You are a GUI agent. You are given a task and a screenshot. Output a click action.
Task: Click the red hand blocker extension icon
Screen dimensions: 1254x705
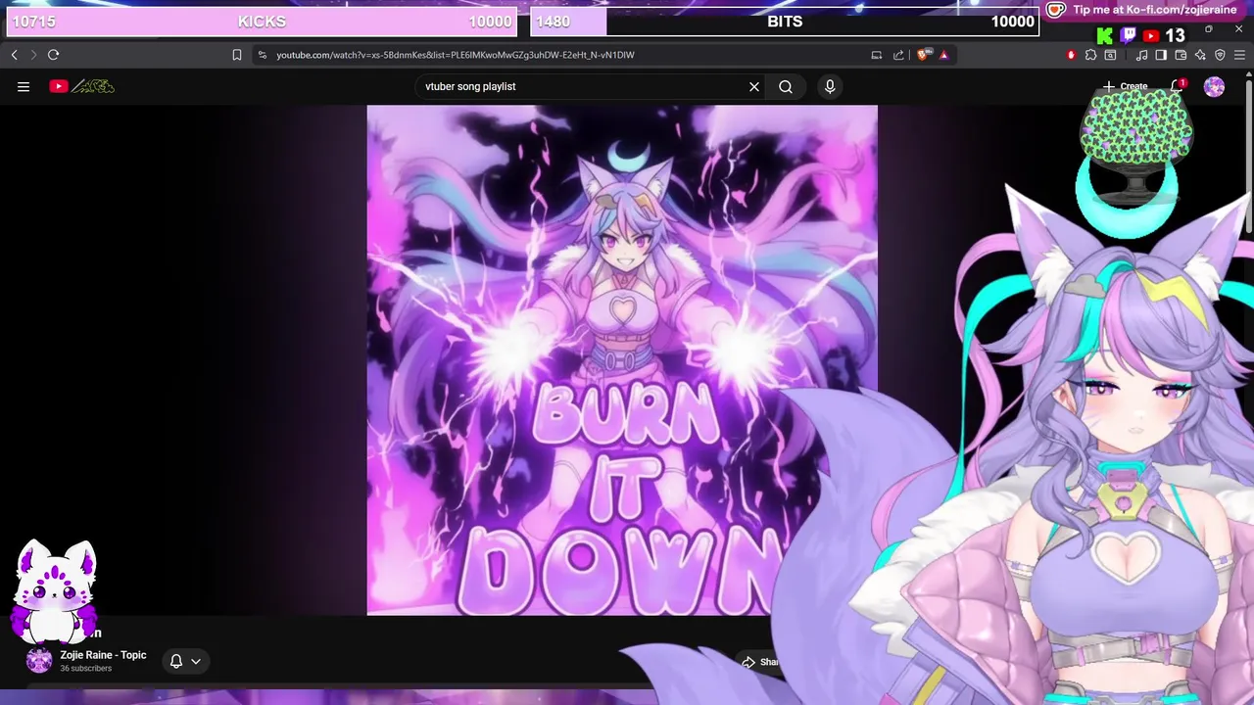coord(1071,55)
